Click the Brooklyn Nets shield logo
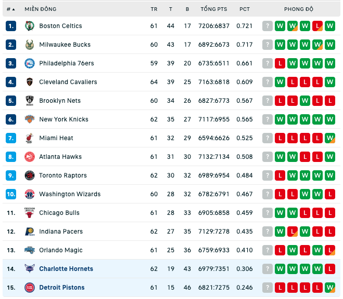 pos(30,101)
